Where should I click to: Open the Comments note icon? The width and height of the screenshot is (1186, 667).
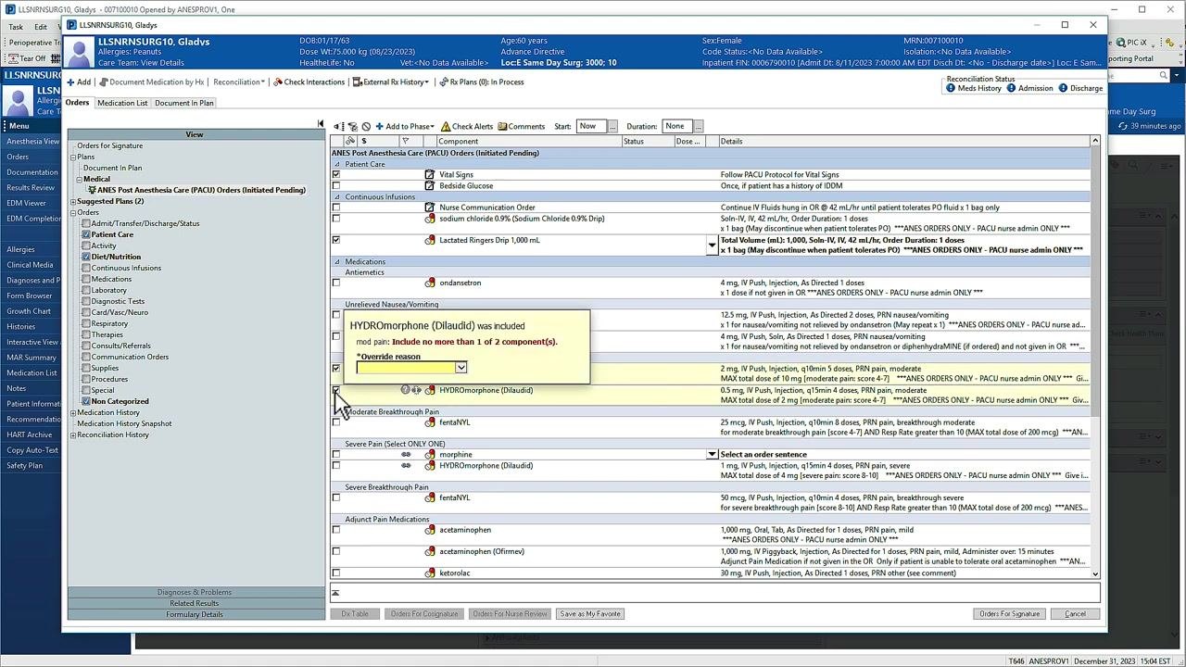point(501,127)
